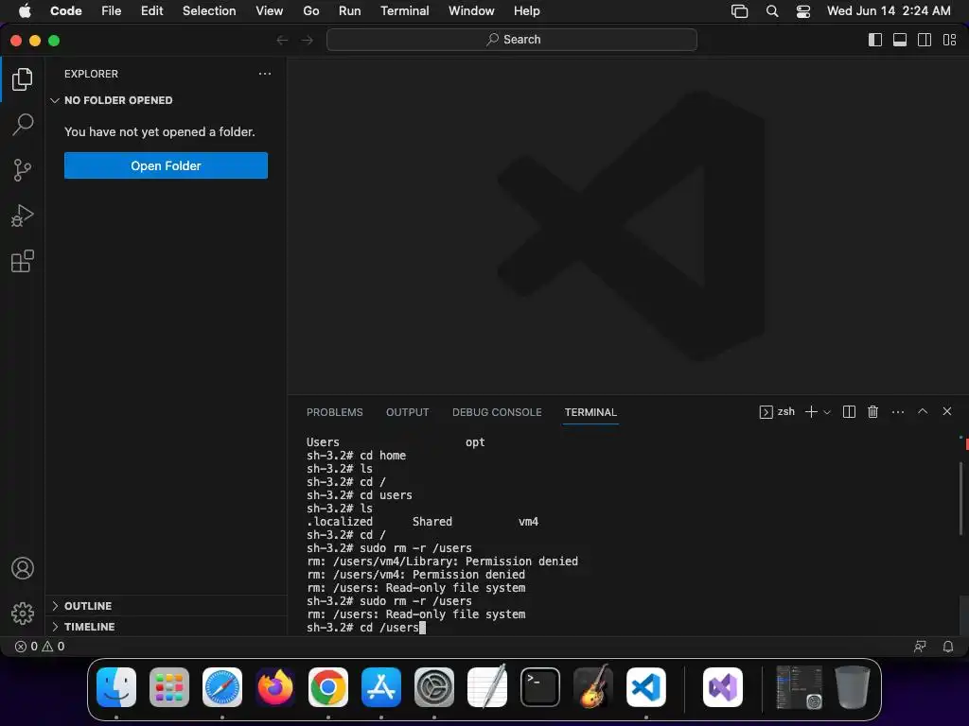Open the Run menu
Image resolution: width=969 pixels, height=726 pixels.
coord(350,11)
